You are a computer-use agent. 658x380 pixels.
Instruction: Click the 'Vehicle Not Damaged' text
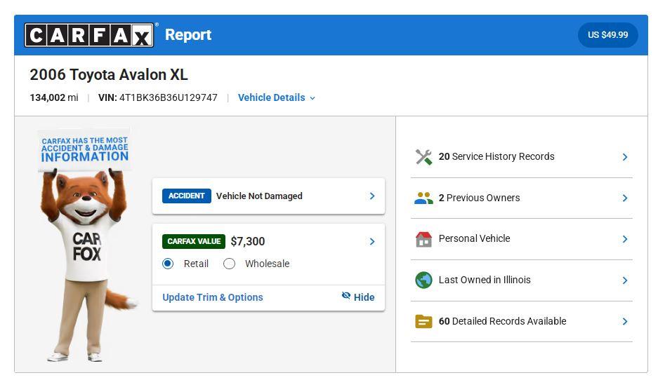pos(259,196)
